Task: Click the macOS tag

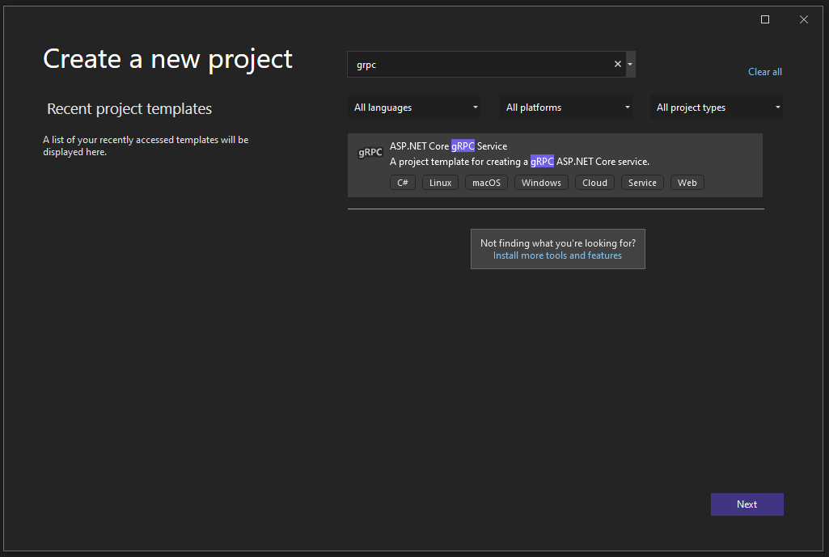Action: 486,183
